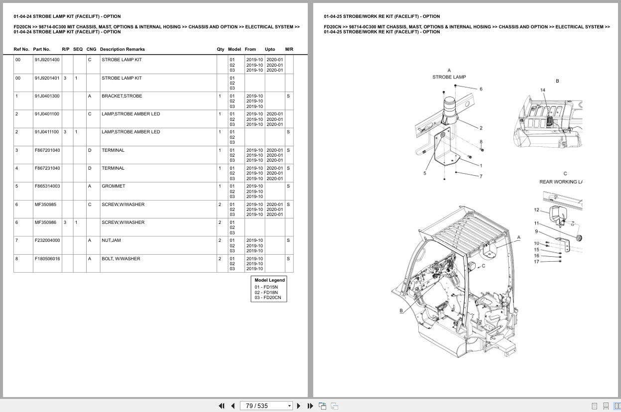The image size is (621, 412).
Task: Click the greyed go-to-next-view icon
Action: coord(334,406)
